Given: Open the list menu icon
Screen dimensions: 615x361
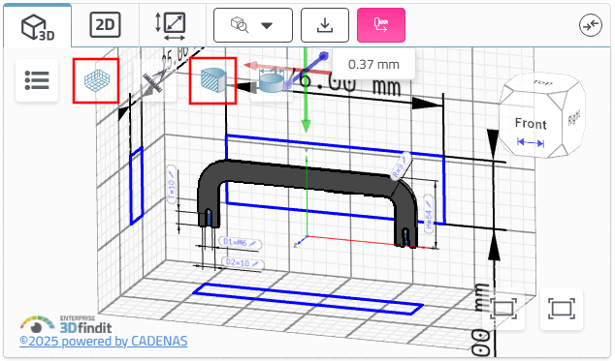Looking at the screenshot, I should click(x=37, y=80).
